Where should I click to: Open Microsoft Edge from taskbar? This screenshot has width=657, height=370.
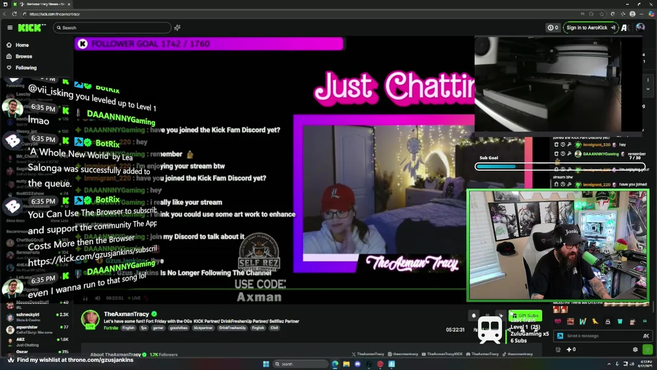pos(335,364)
